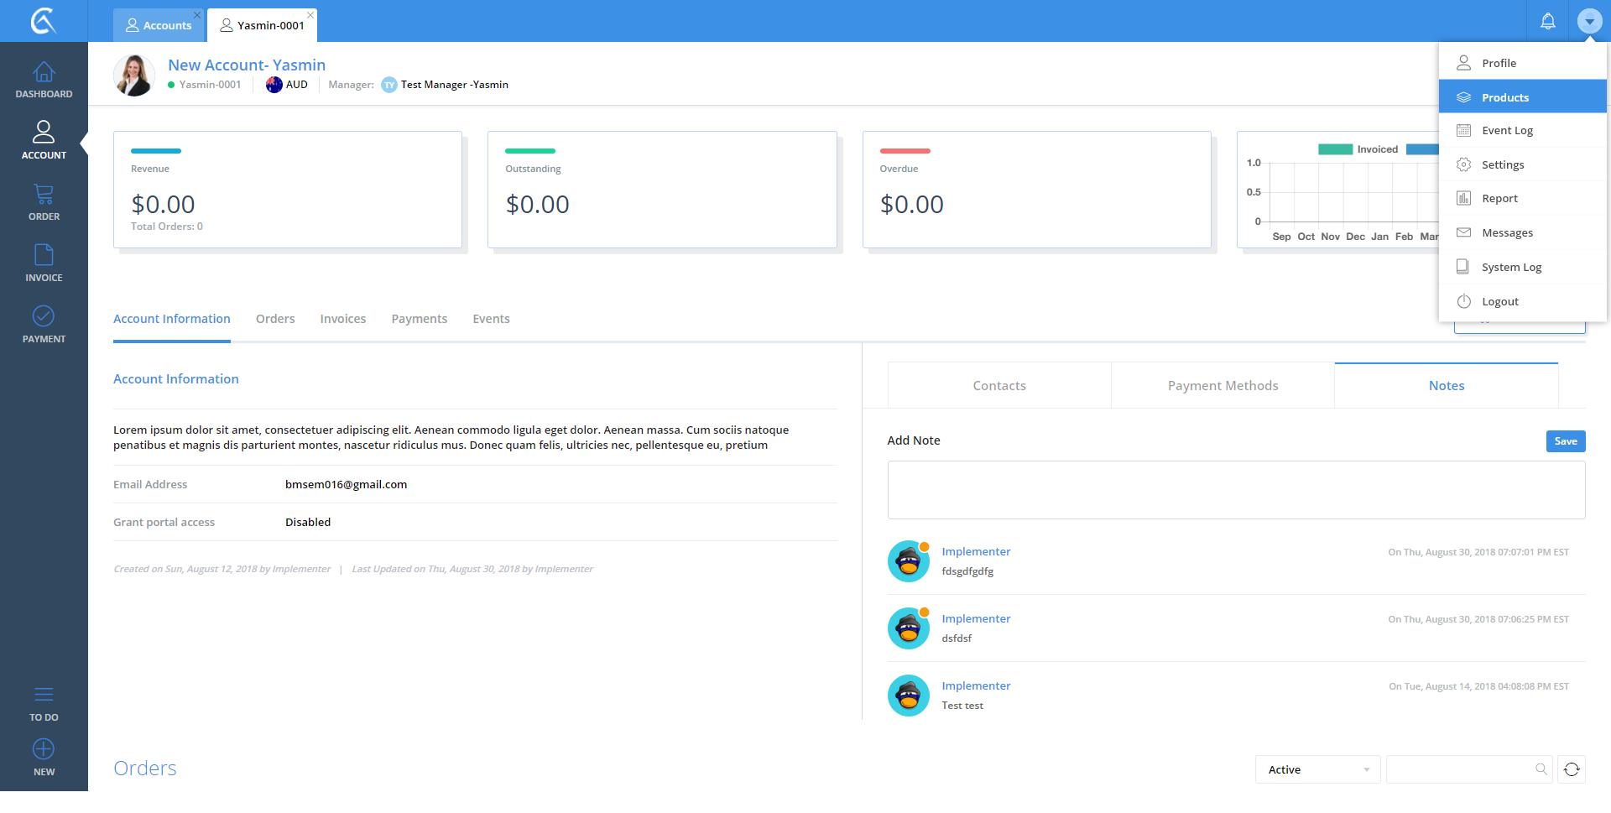Open the Invoice section in sidebar
This screenshot has height=813, width=1611.
[44, 263]
